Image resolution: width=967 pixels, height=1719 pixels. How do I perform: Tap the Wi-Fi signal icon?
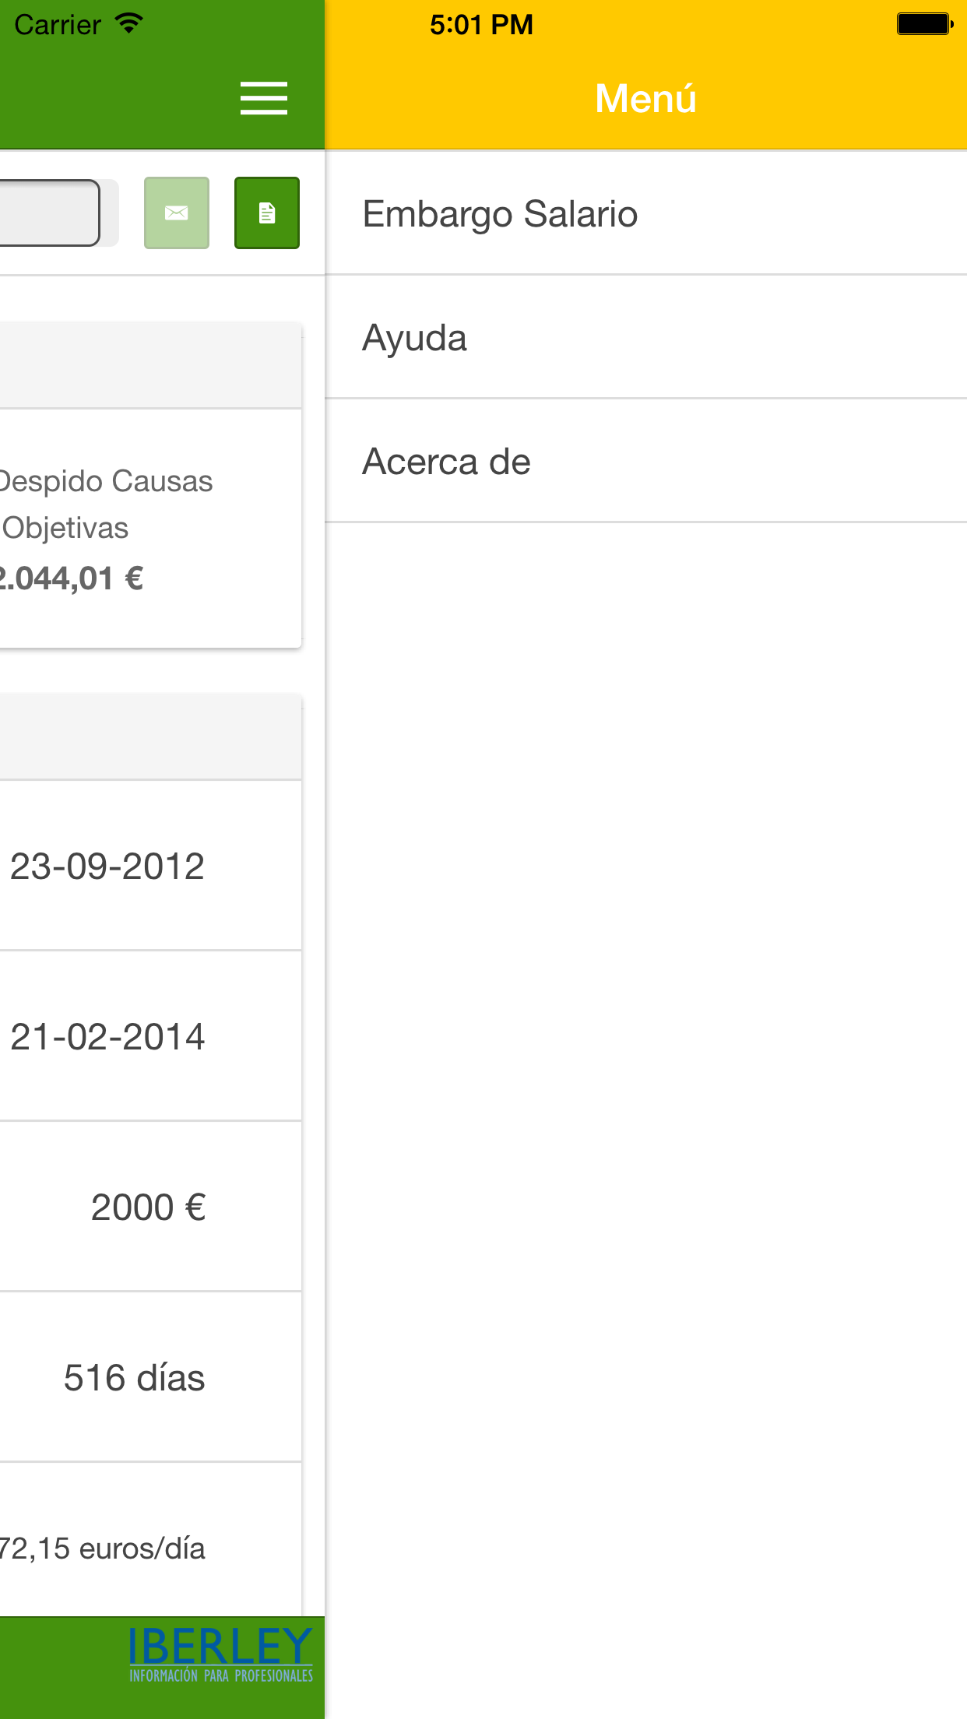point(128,23)
